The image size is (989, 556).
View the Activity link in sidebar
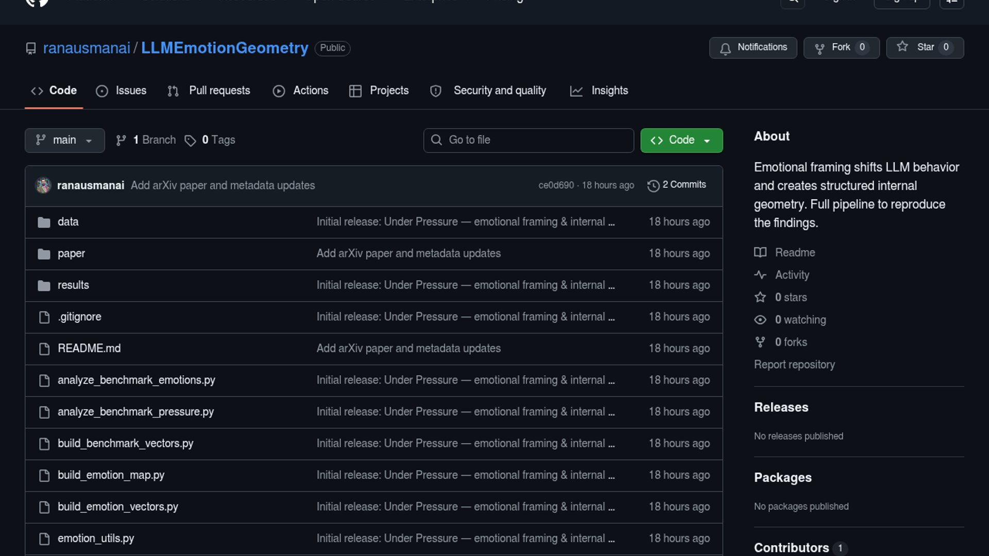click(x=792, y=275)
